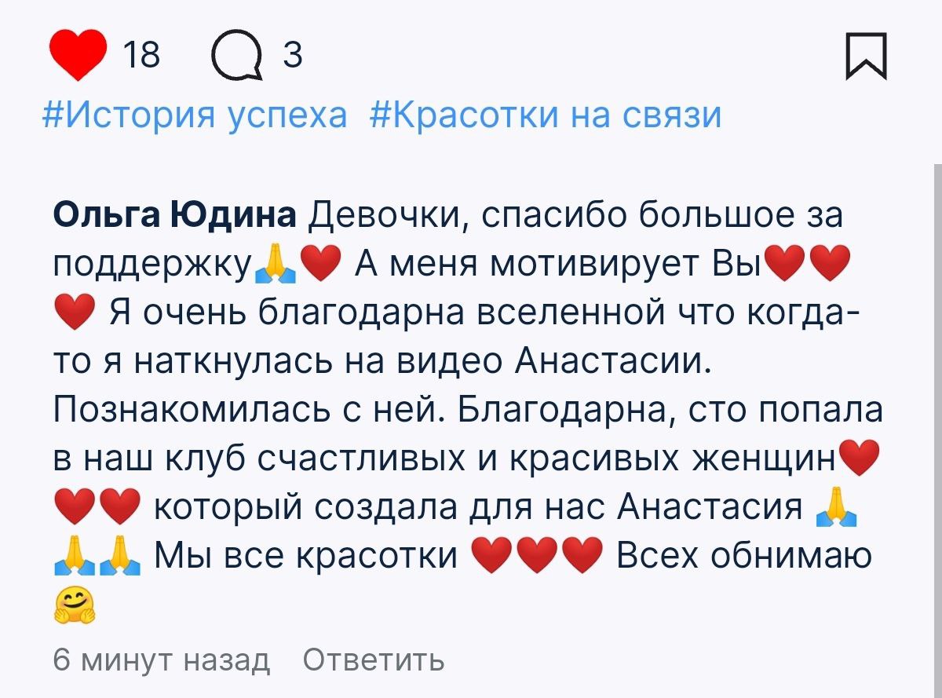Open the #Красотки на связи hashtag
The image size is (942, 698).
[544, 115]
